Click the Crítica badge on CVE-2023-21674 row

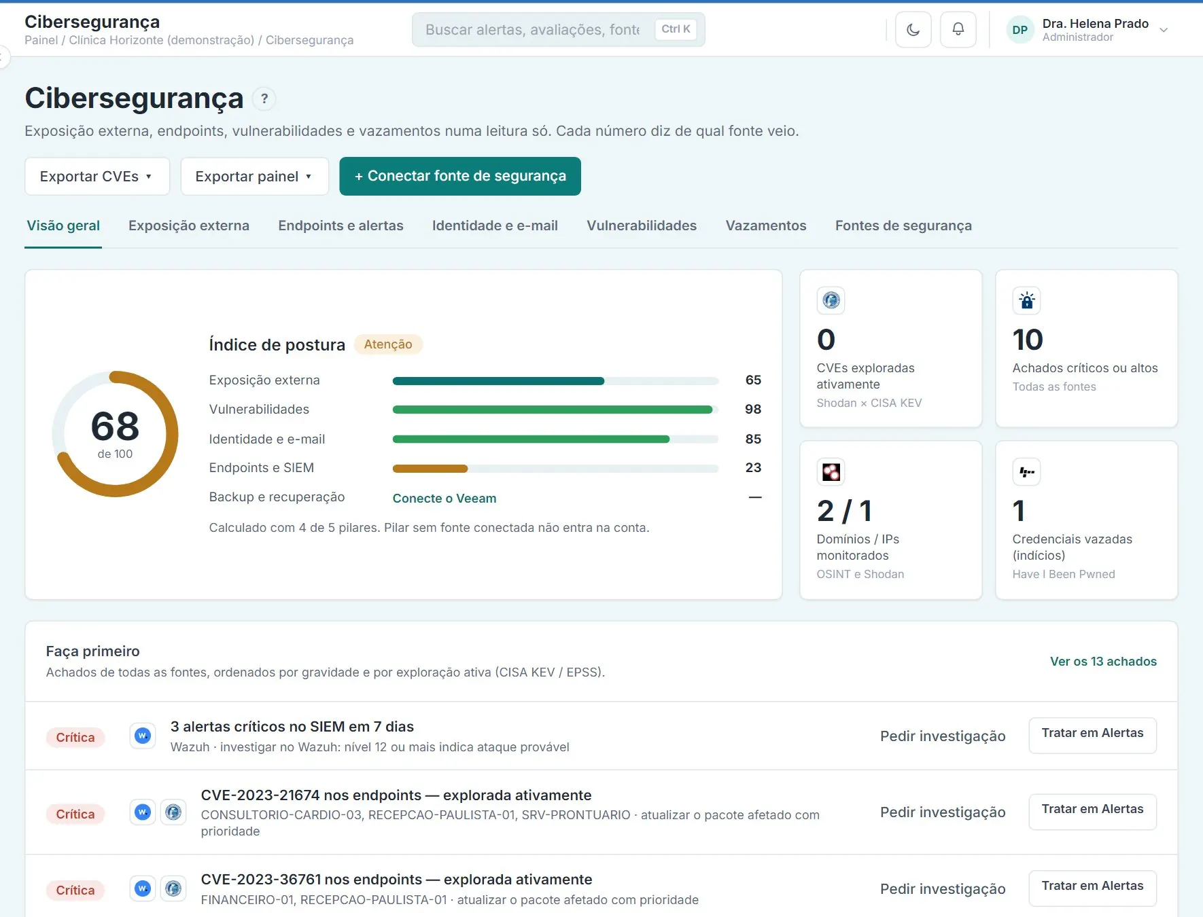tap(75, 814)
